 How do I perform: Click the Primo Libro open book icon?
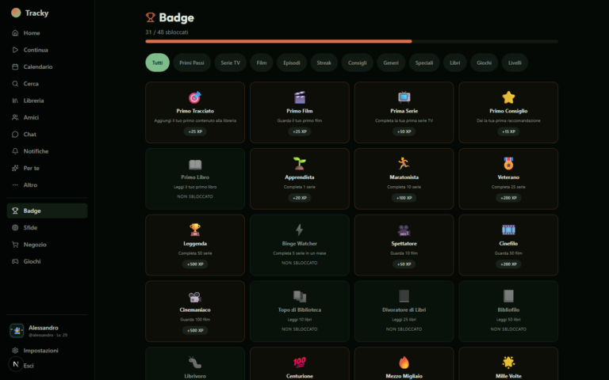click(x=195, y=165)
